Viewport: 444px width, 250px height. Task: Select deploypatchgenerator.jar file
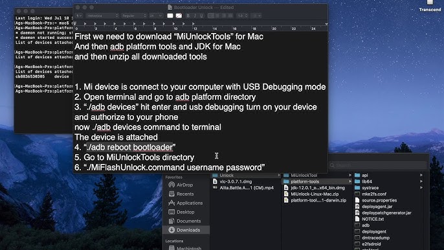[x=386, y=213]
